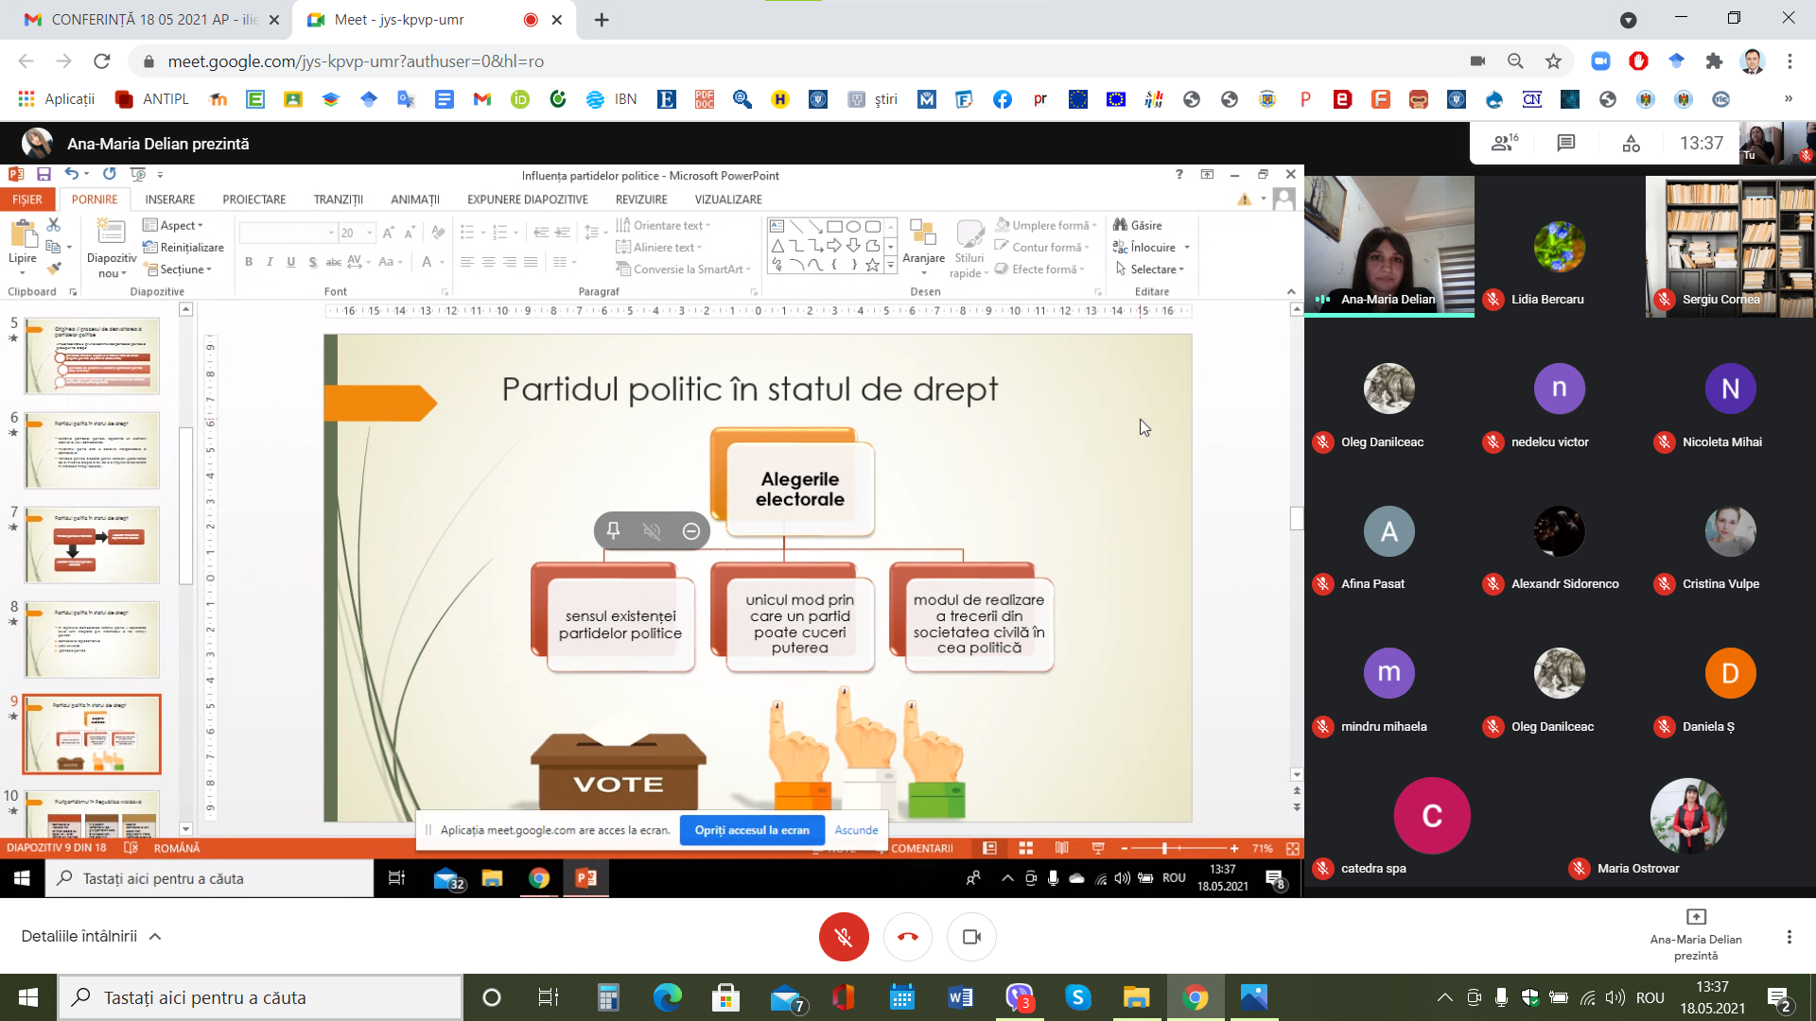1816x1021 pixels.
Task: Click the Meet address bar URL
Action: [356, 61]
